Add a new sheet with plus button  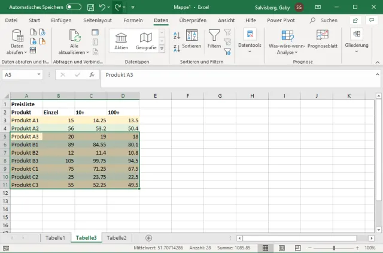coord(149,238)
